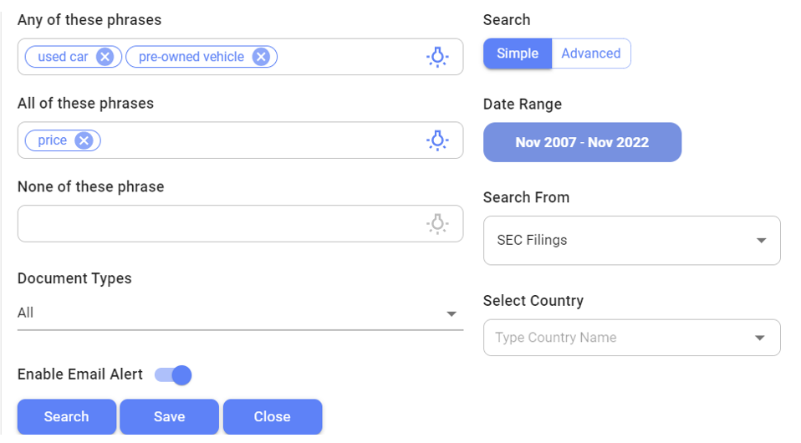Remove the 'price' phrase chip
The width and height of the screenshot is (801, 443).
tap(84, 140)
